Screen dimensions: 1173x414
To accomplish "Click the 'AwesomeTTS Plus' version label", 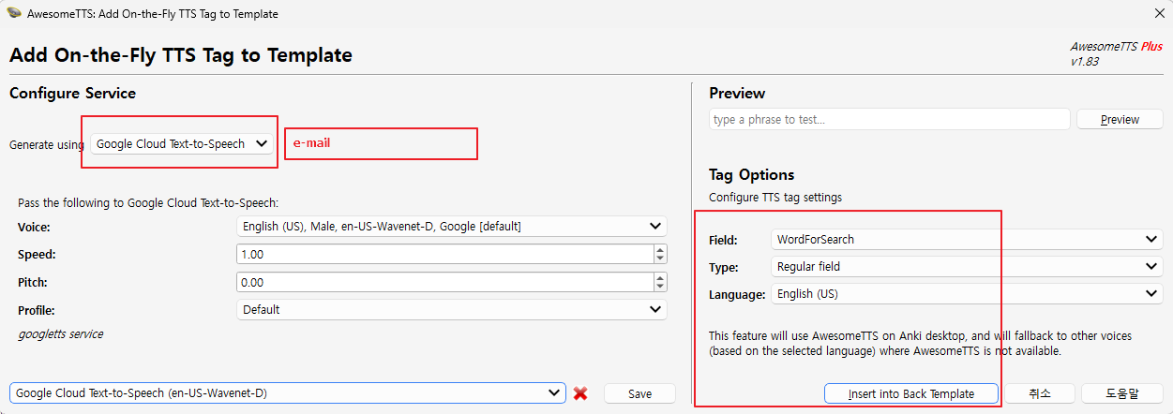I will pyautogui.click(x=1116, y=46).
